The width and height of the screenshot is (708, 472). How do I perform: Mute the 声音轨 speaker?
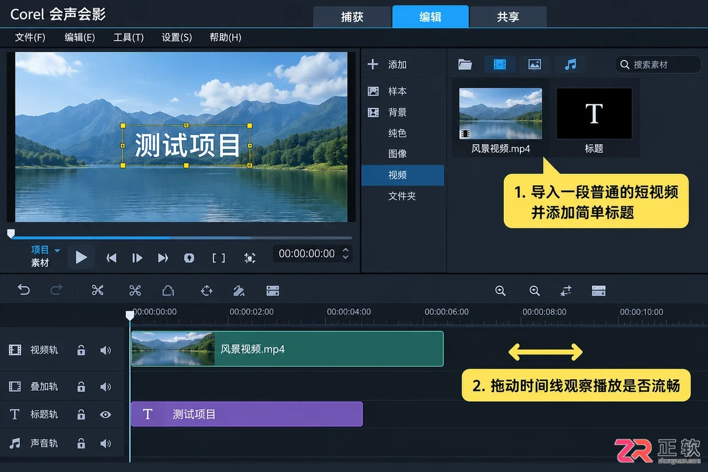106,443
